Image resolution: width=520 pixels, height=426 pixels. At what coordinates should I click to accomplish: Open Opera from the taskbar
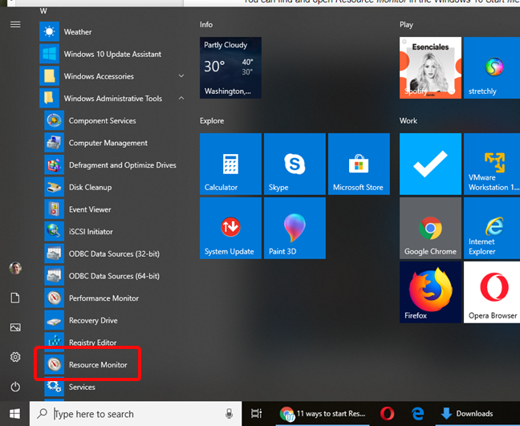(388, 413)
